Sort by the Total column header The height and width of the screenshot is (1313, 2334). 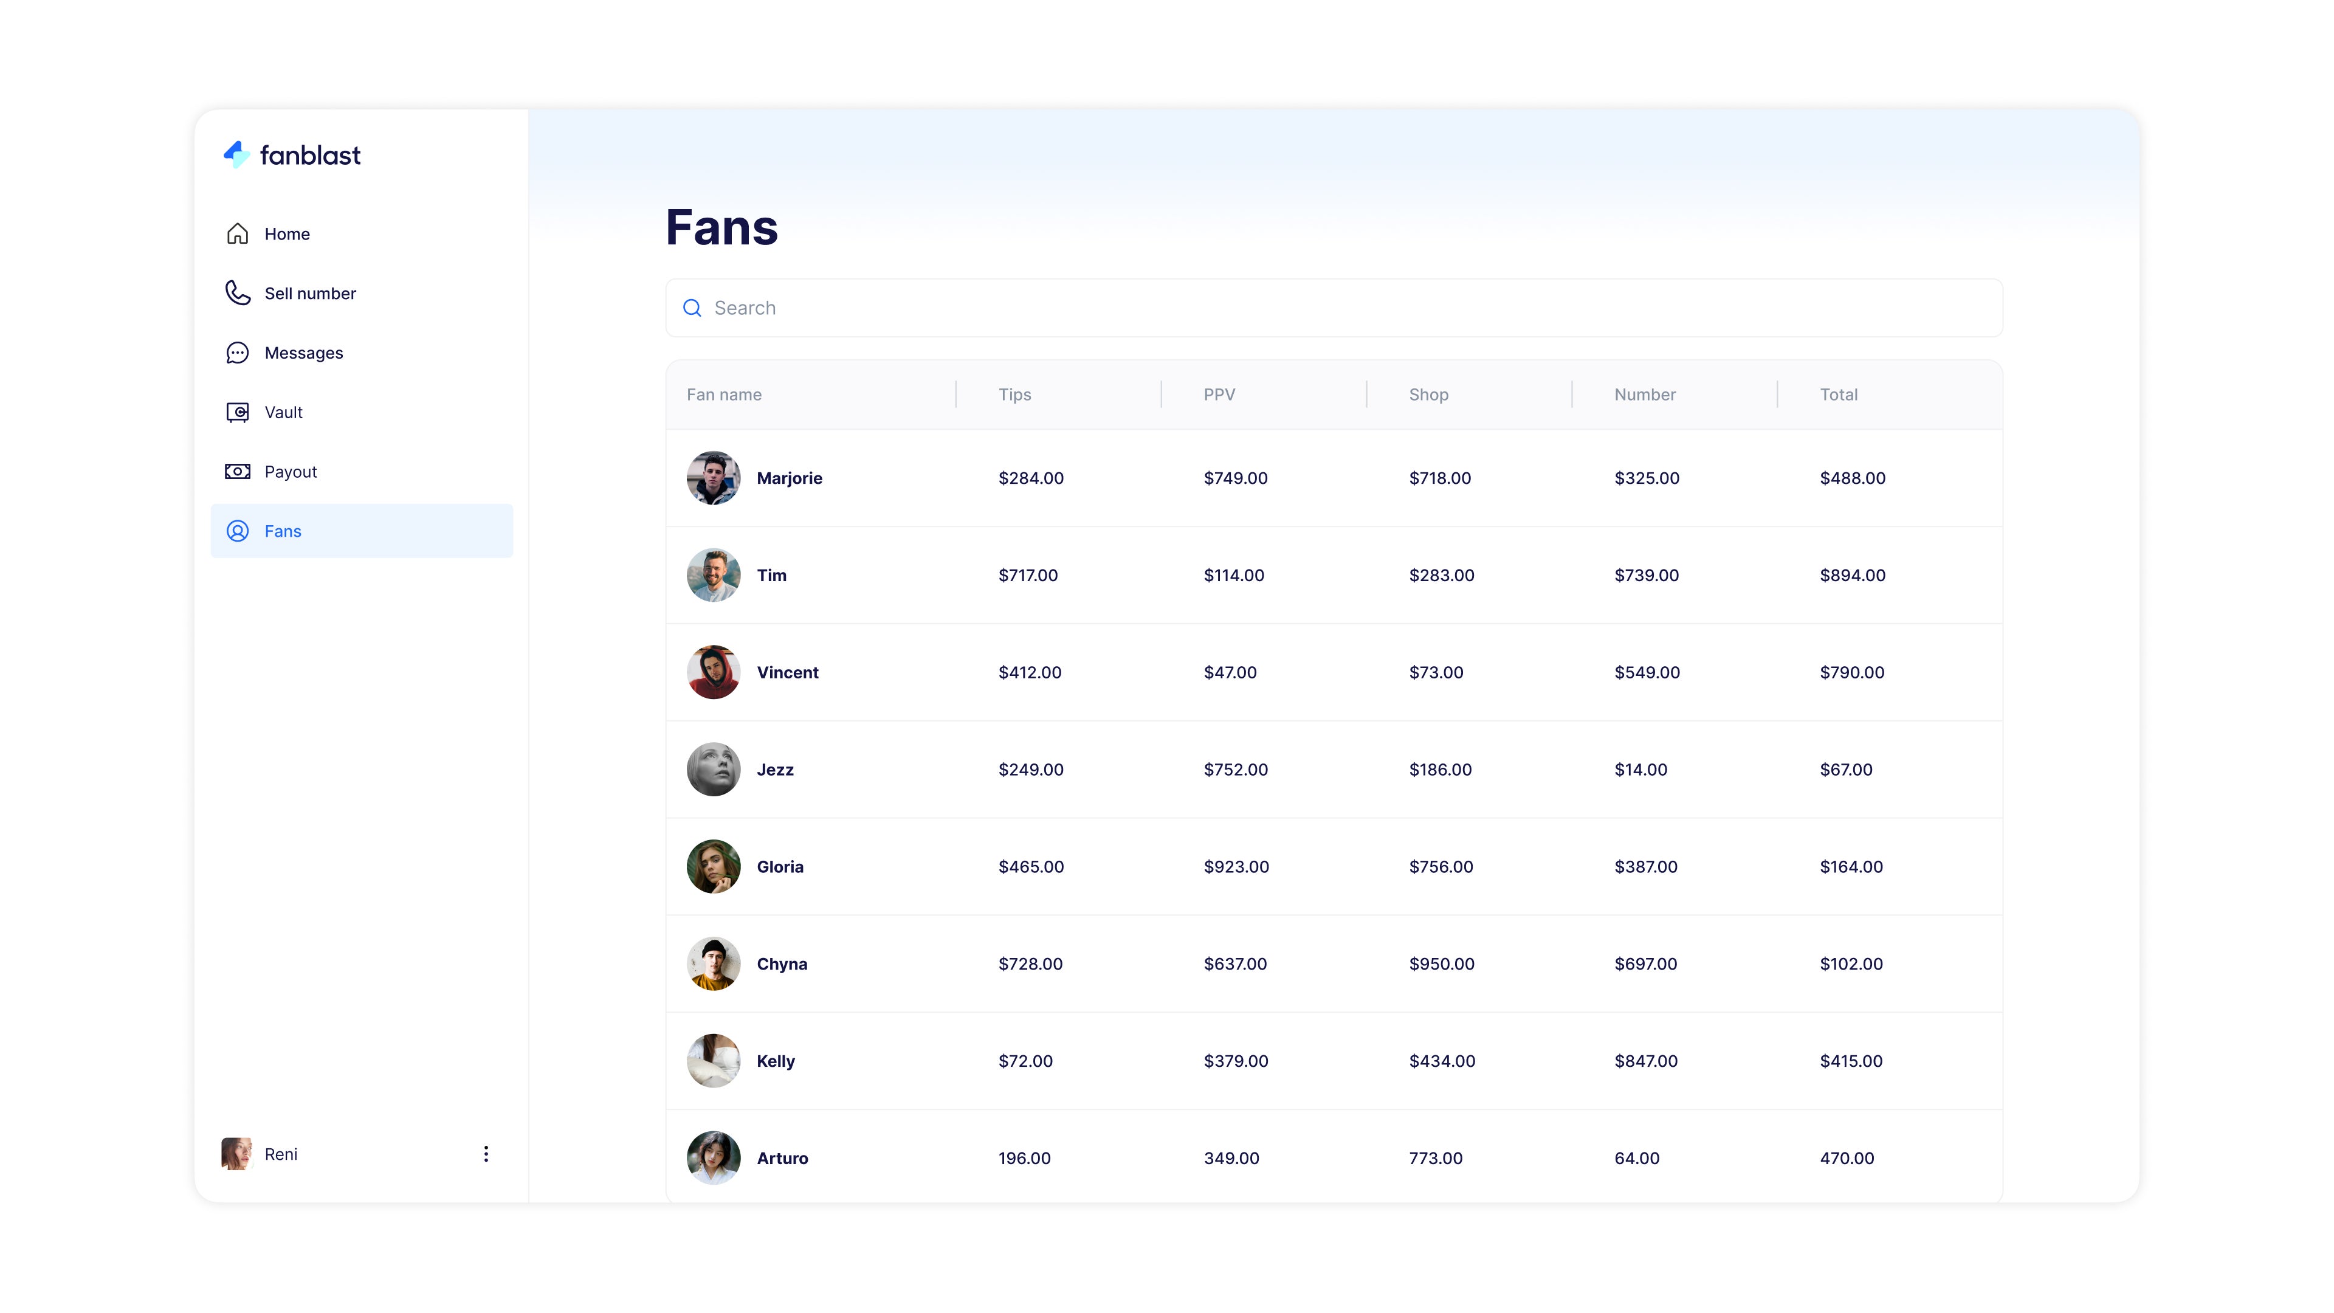(x=1837, y=394)
